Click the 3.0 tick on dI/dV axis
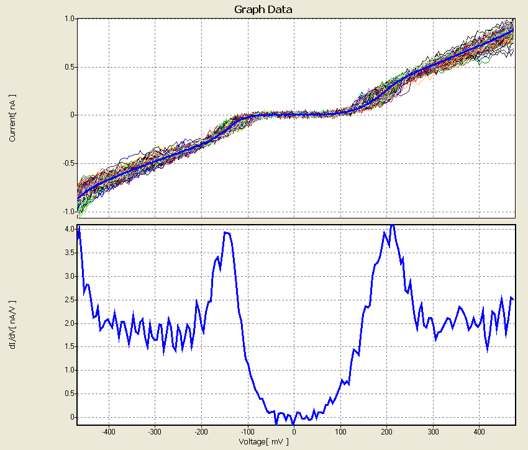 click(x=70, y=276)
